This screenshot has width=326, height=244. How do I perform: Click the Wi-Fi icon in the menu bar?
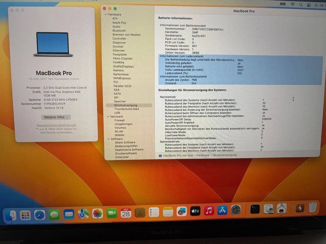point(293,5)
